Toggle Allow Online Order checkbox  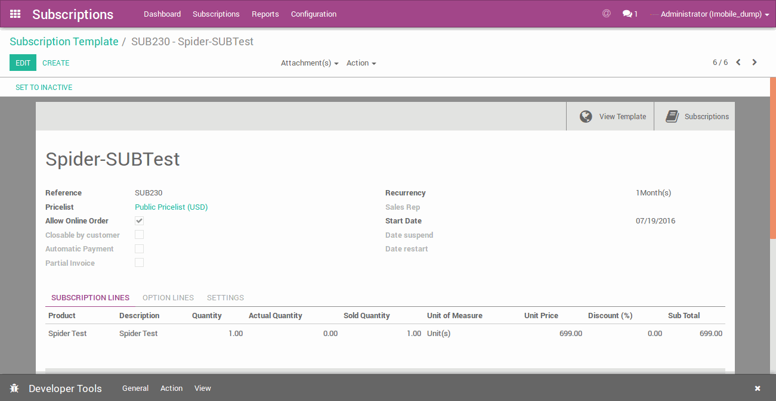tap(139, 221)
